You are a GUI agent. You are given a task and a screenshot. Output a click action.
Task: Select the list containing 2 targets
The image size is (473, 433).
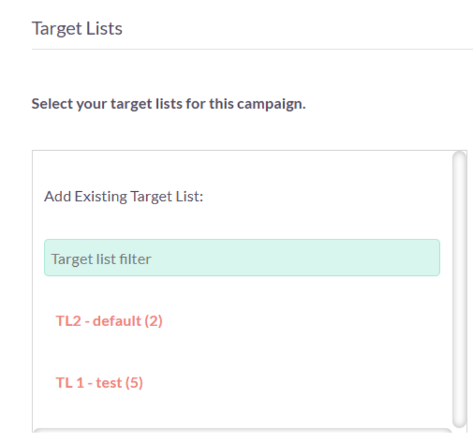(x=109, y=322)
